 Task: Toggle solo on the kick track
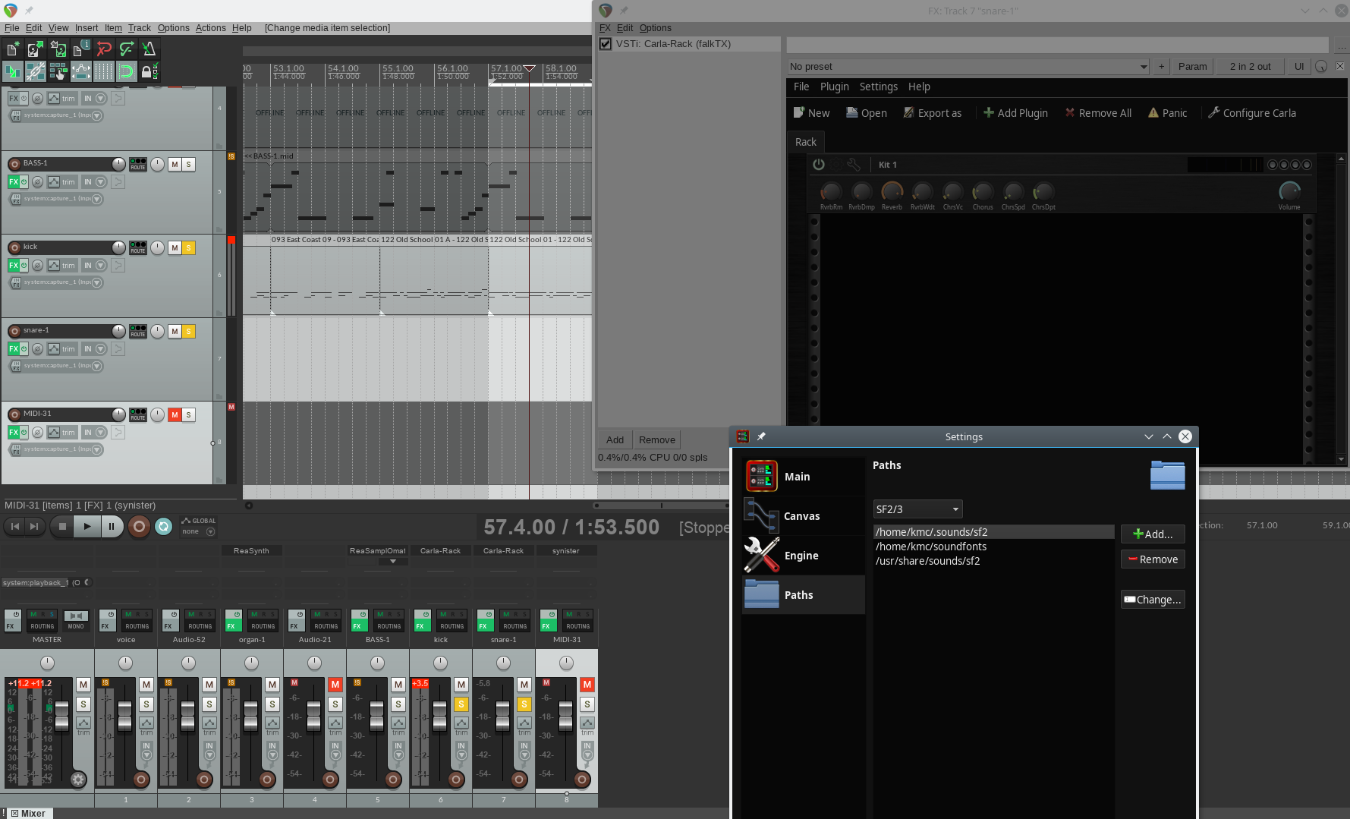click(x=189, y=248)
